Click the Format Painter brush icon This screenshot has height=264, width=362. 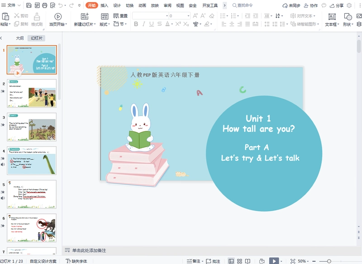coord(37,17)
